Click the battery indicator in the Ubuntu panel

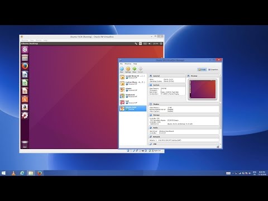click(x=145, y=44)
